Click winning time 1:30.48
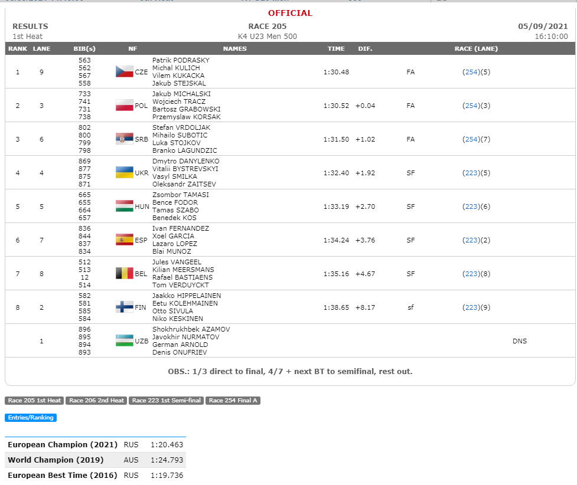 336,72
